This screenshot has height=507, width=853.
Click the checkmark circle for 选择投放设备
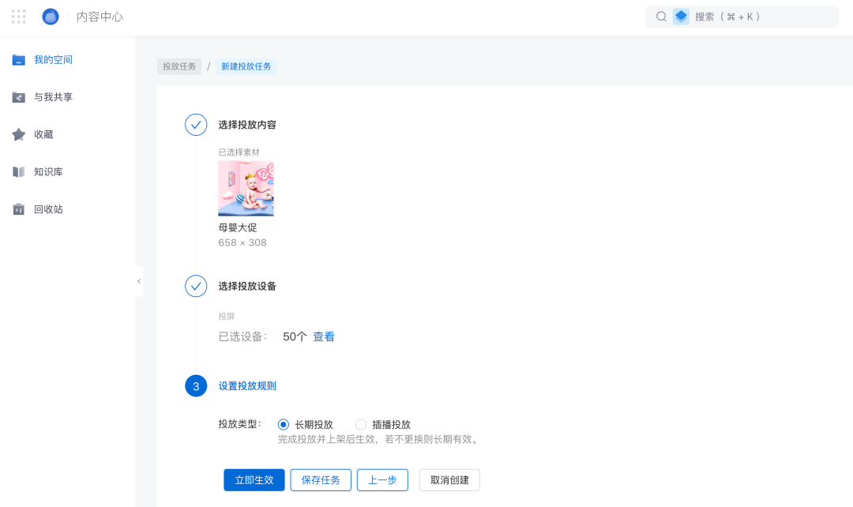coord(196,286)
